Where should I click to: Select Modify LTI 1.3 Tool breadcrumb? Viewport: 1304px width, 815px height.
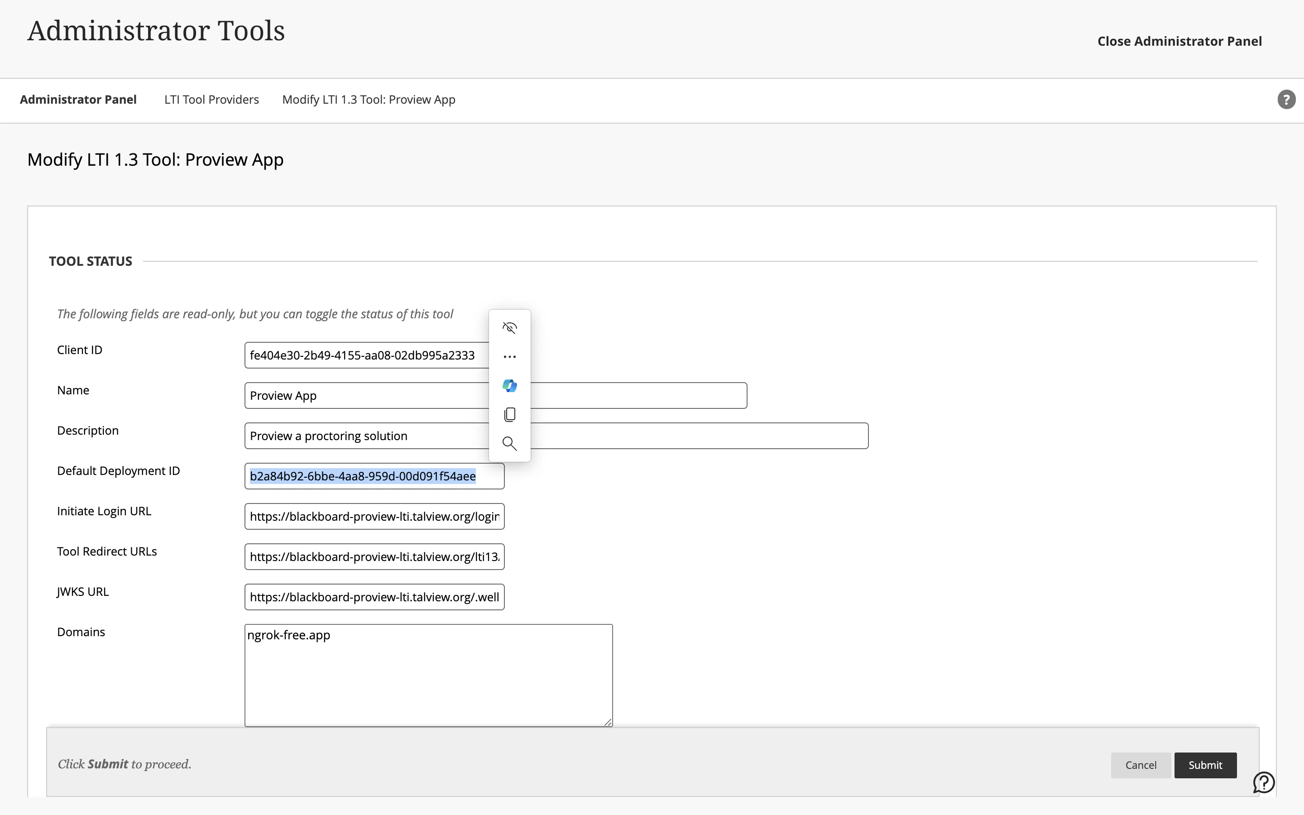(369, 100)
